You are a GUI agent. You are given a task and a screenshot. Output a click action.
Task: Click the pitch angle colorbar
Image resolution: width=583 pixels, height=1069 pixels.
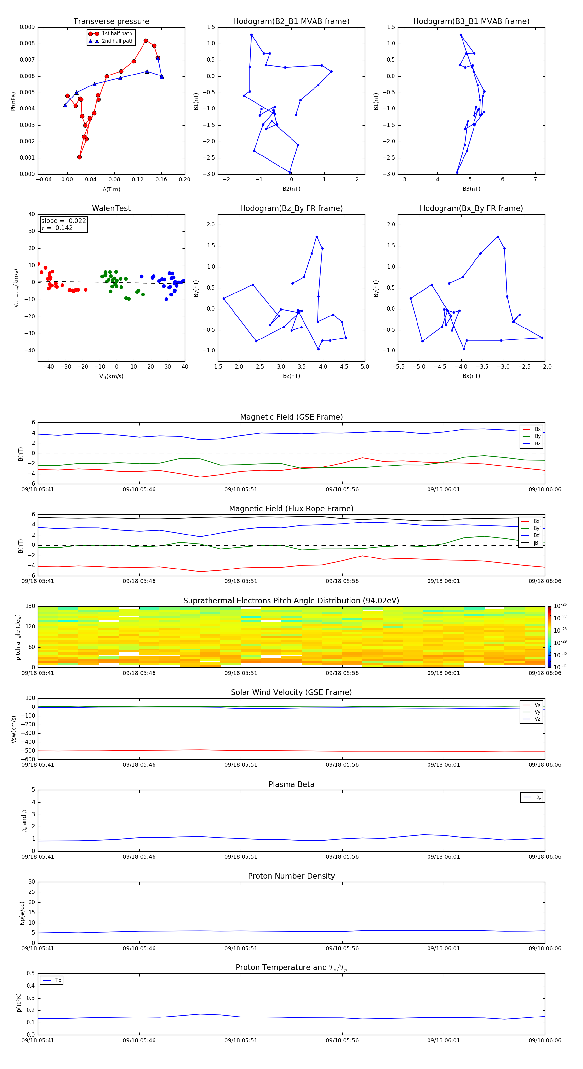(x=549, y=637)
